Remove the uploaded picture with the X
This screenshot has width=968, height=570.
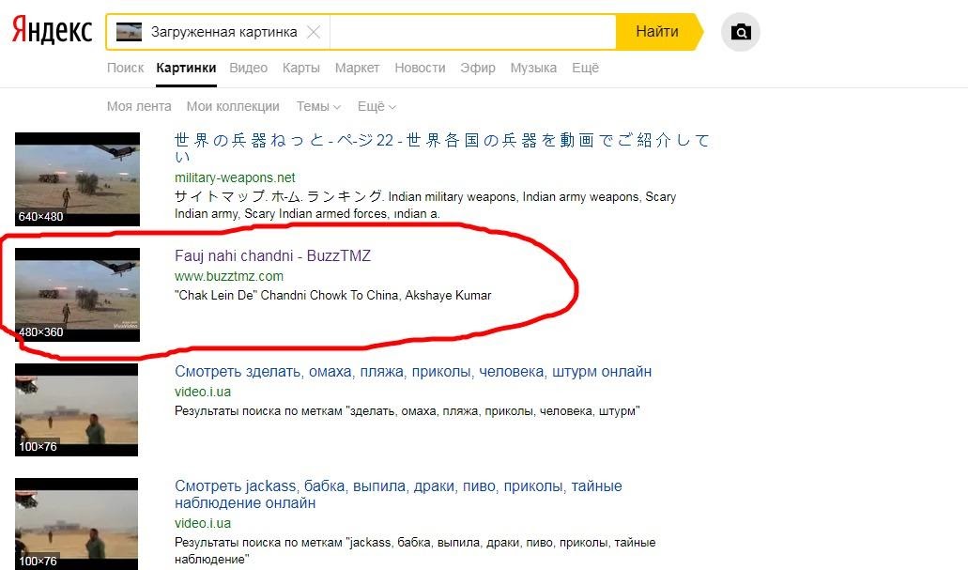pos(314,32)
